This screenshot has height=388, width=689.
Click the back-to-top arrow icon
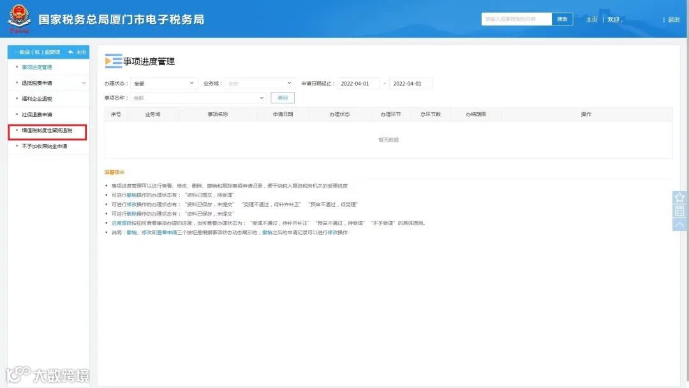coord(679,225)
